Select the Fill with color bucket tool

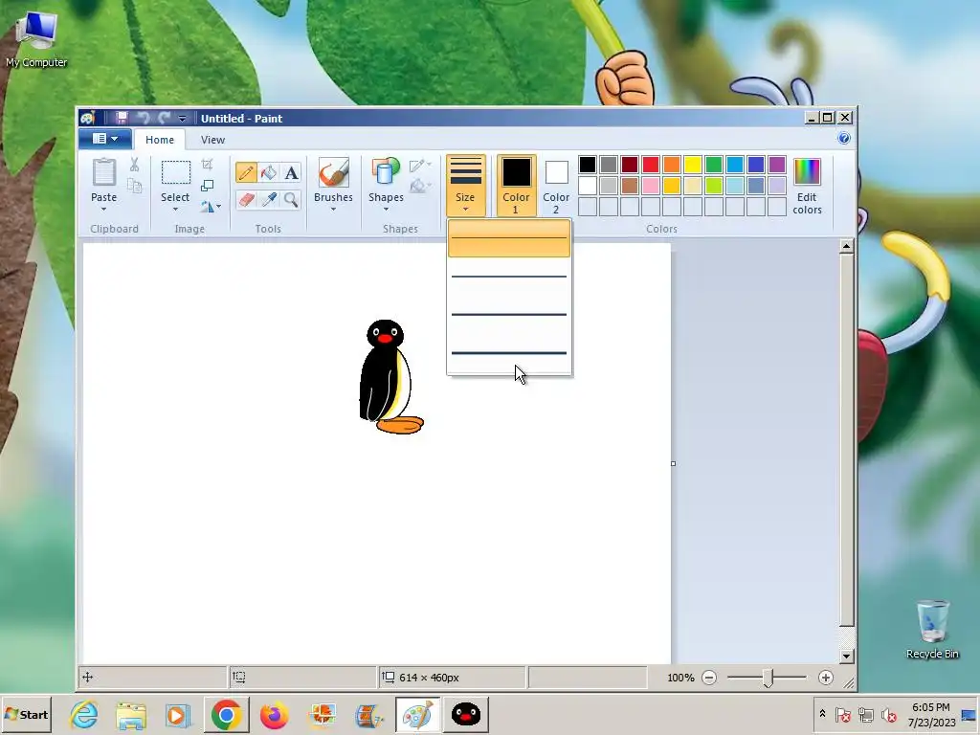tap(269, 172)
